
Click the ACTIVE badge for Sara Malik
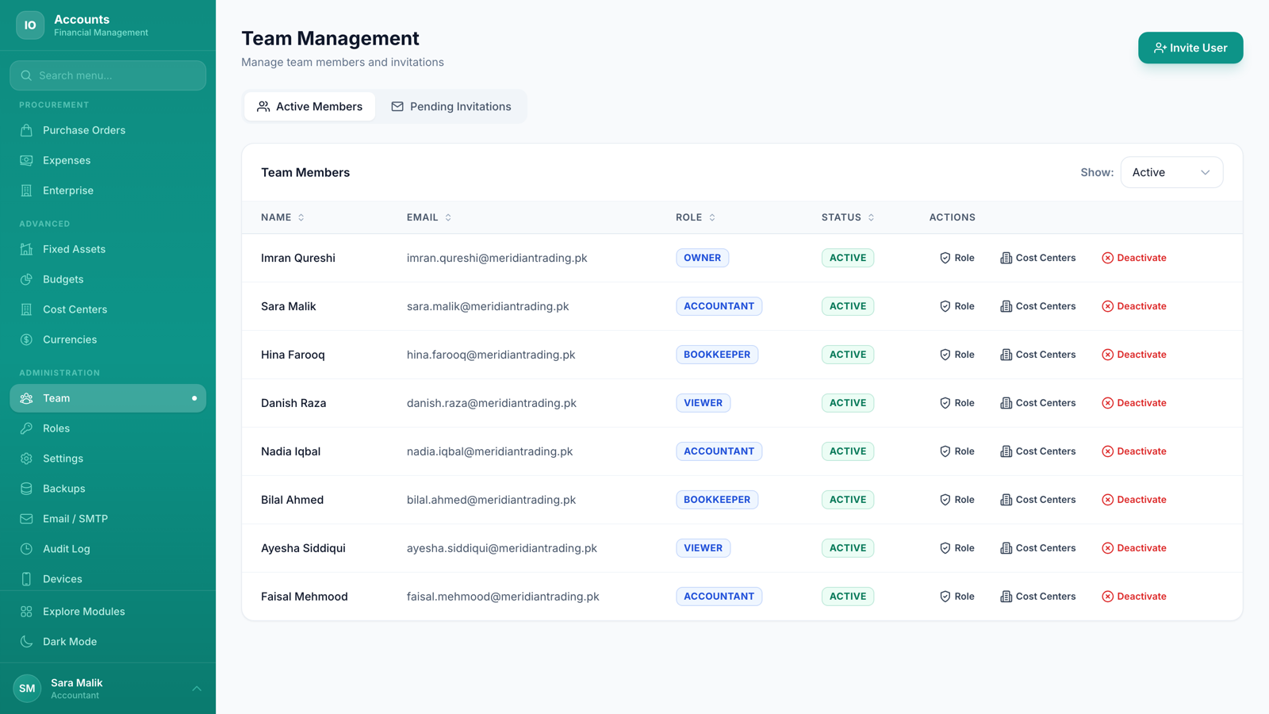click(x=848, y=306)
